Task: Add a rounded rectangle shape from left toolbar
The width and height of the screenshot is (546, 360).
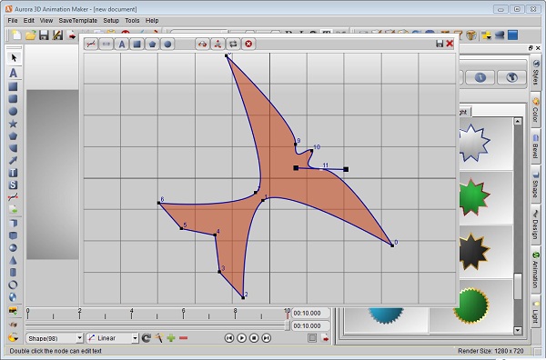Action: [13, 99]
